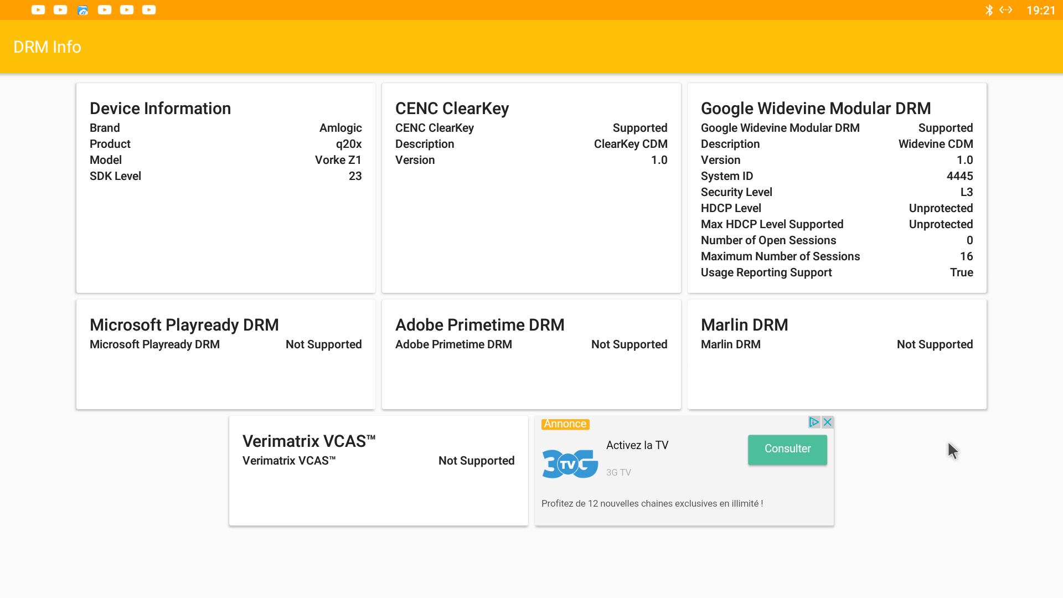Click the DRM Info title

point(47,47)
